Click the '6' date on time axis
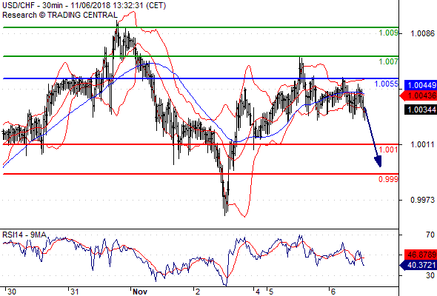437x296 pixels. point(333,292)
